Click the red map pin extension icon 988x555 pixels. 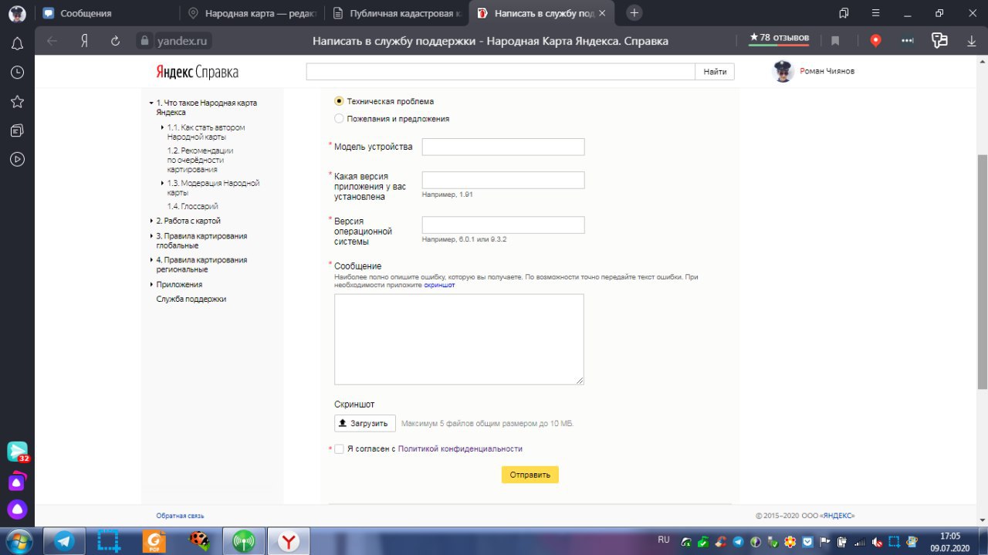coord(875,41)
